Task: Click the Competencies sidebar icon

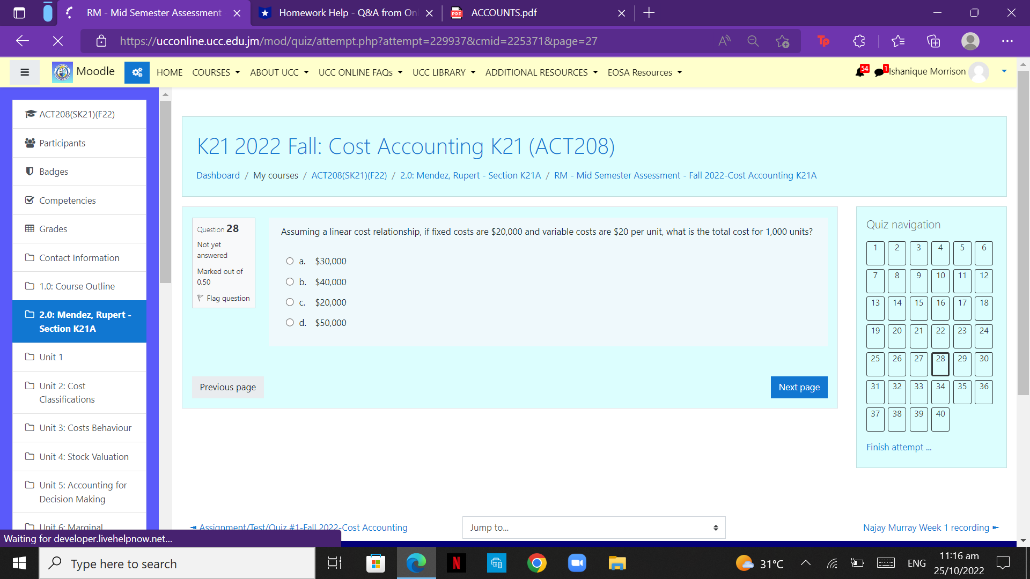Action: tap(30, 200)
